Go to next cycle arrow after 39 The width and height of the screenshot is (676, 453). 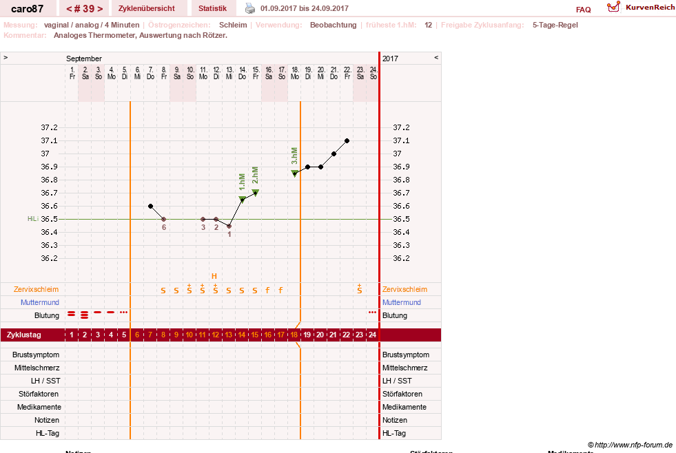100,9
